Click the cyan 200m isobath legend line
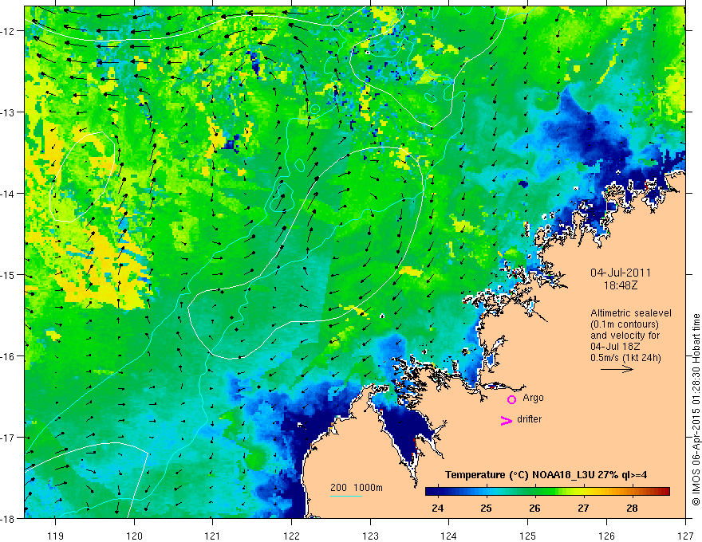This screenshot has height=542, width=702. (345, 496)
